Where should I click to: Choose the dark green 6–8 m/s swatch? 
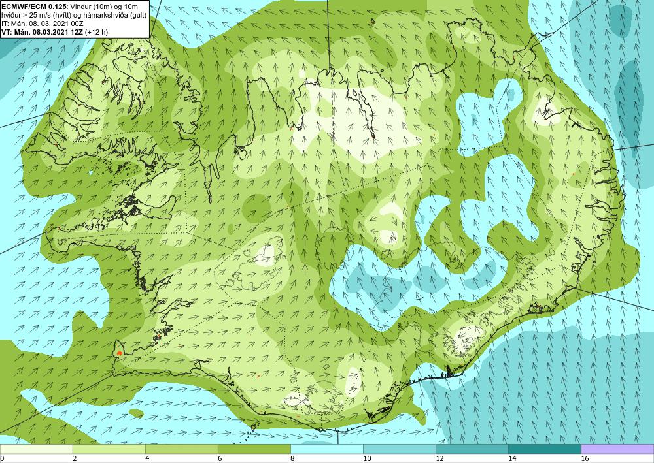[254, 449]
